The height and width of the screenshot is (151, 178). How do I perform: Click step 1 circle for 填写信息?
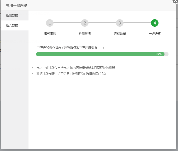point(50,23)
